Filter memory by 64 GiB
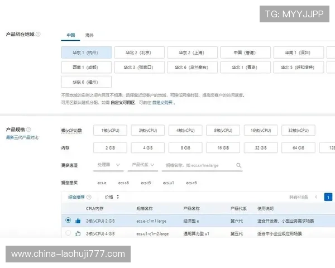 pos(299,148)
